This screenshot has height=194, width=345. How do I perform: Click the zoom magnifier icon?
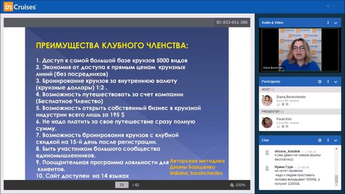232,185
